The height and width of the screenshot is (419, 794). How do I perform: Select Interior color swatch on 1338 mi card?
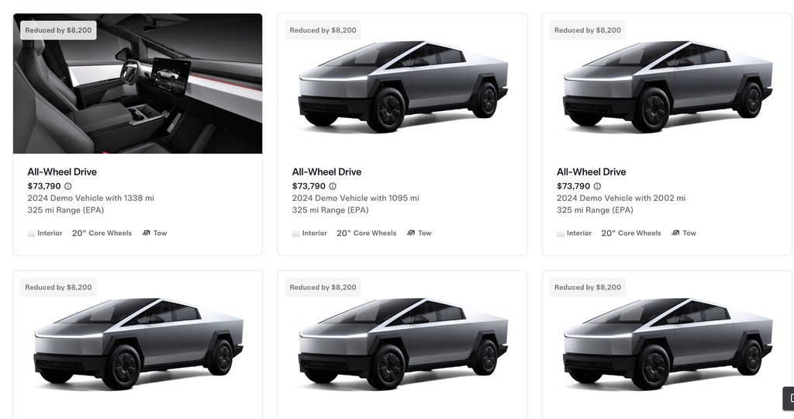[x=31, y=234]
